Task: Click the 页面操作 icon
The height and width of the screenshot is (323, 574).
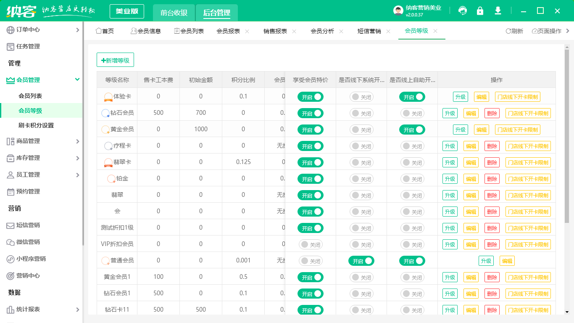Action: pos(535,31)
